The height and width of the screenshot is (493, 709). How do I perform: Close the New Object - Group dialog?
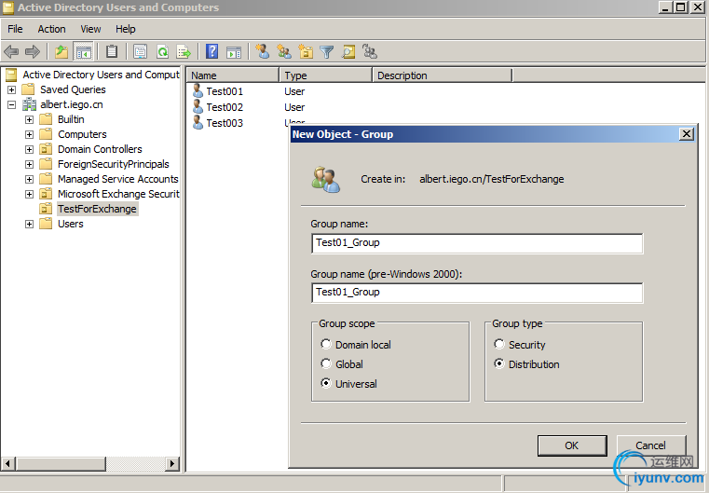(x=687, y=134)
